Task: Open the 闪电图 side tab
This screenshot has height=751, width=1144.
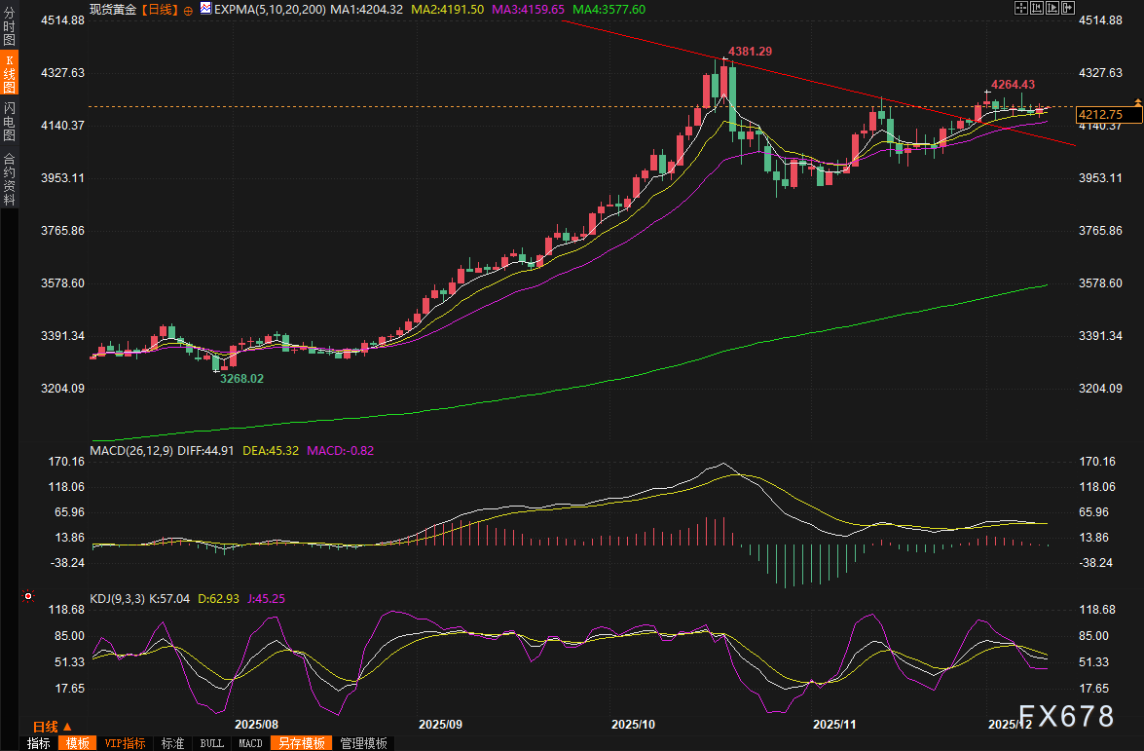Action: coord(9,121)
